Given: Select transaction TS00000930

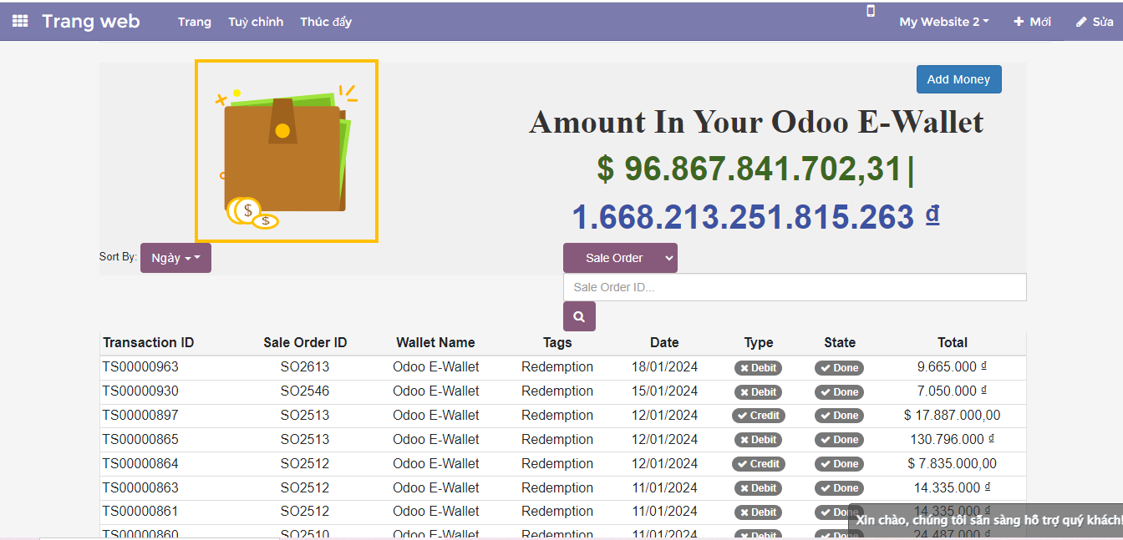Looking at the screenshot, I should coord(140,391).
